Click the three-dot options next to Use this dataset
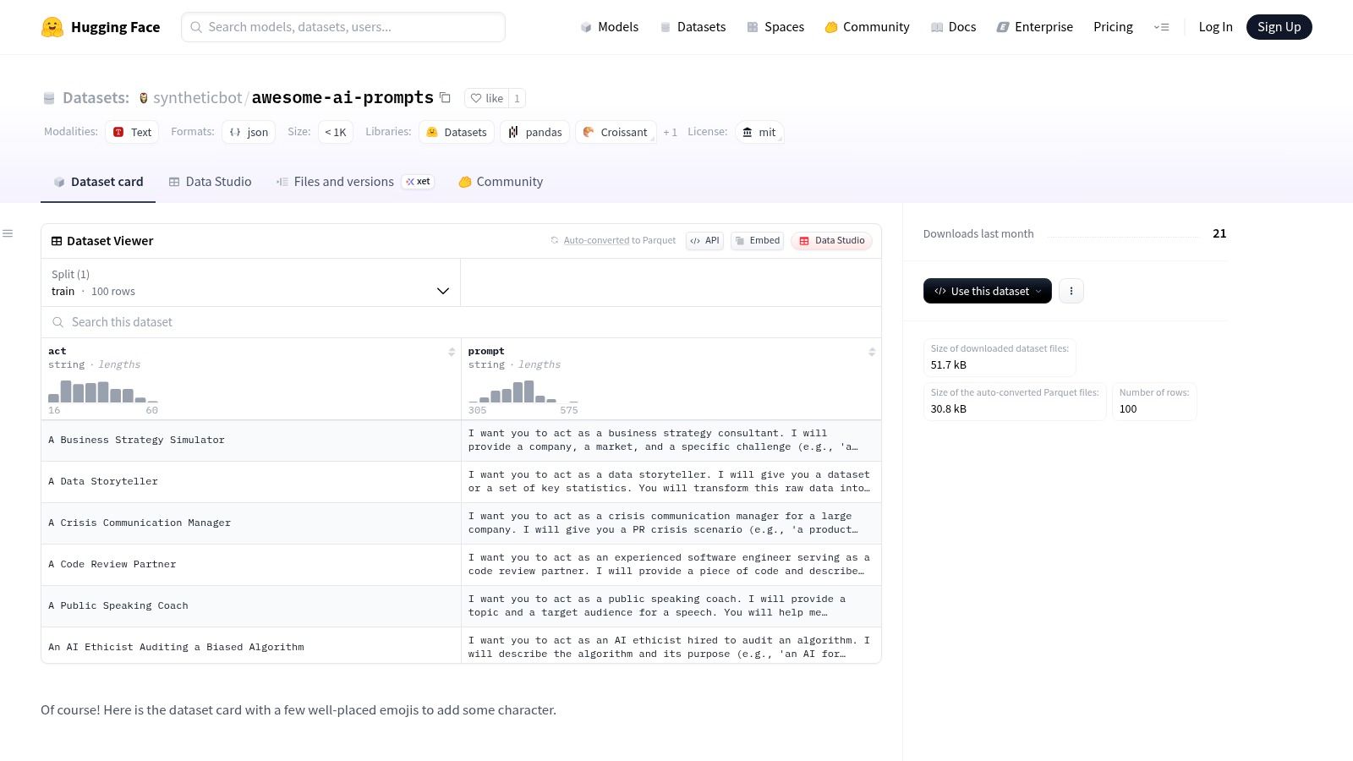Viewport: 1353px width, 761px height. [x=1071, y=291]
